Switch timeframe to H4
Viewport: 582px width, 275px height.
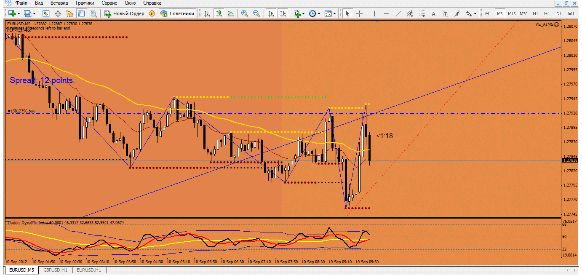tap(547, 13)
